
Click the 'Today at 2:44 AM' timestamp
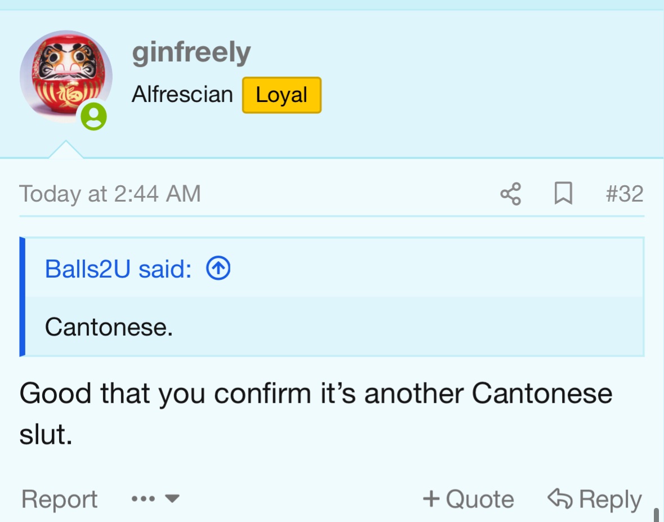110,194
